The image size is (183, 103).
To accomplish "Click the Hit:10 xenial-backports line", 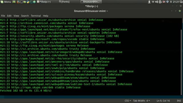I will click(60, 42).
